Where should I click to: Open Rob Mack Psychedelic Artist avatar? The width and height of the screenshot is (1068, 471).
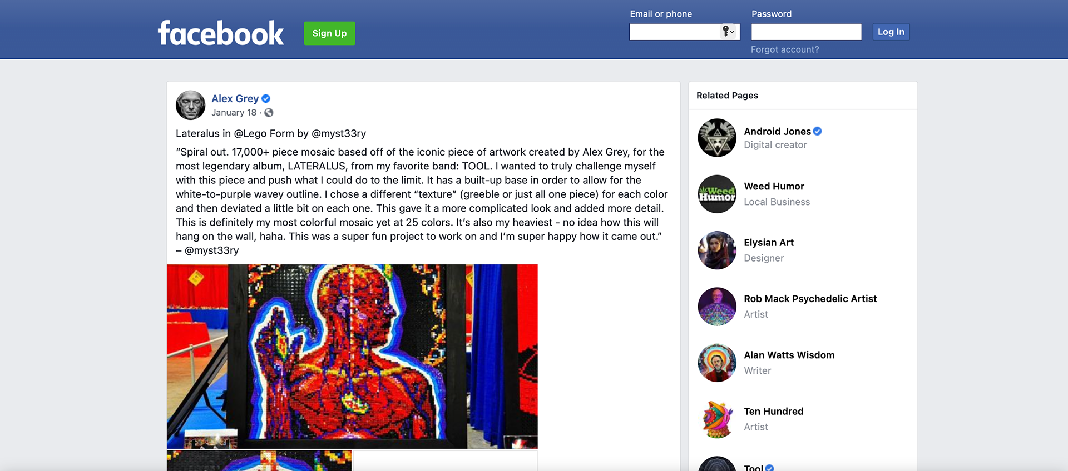point(717,307)
